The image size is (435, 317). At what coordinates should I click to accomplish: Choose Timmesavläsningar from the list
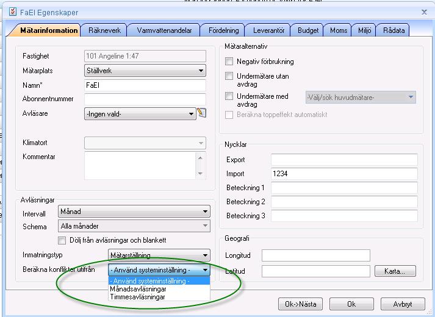pos(159,297)
